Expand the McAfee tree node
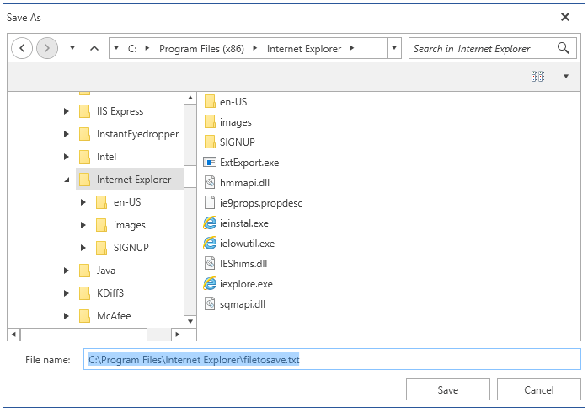 pos(67,316)
